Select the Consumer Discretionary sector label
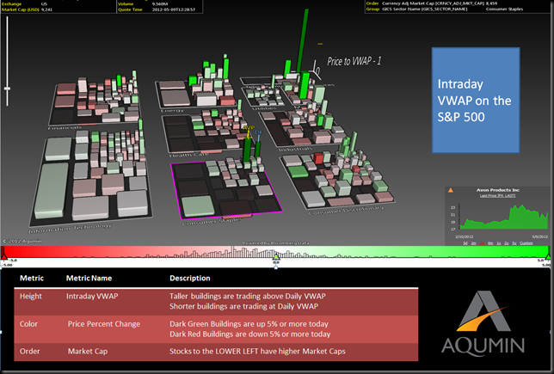The image size is (554, 374). (346, 210)
